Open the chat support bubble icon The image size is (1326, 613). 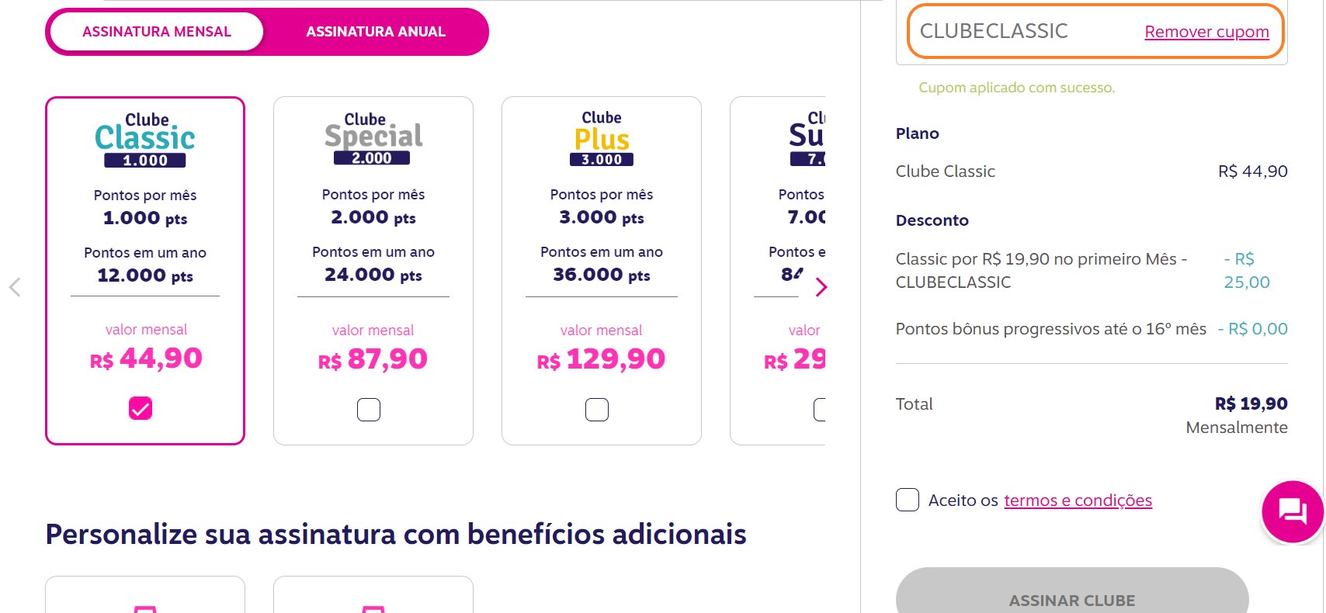tap(1293, 511)
